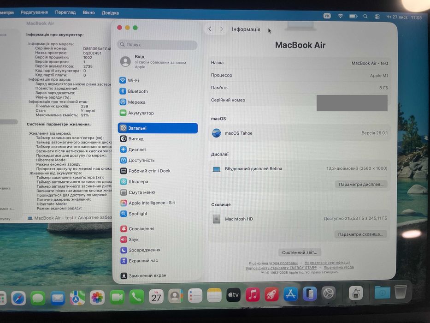The height and width of the screenshot is (323, 430).
Task: Open Mail from the Dock
Action: (x=58, y=298)
